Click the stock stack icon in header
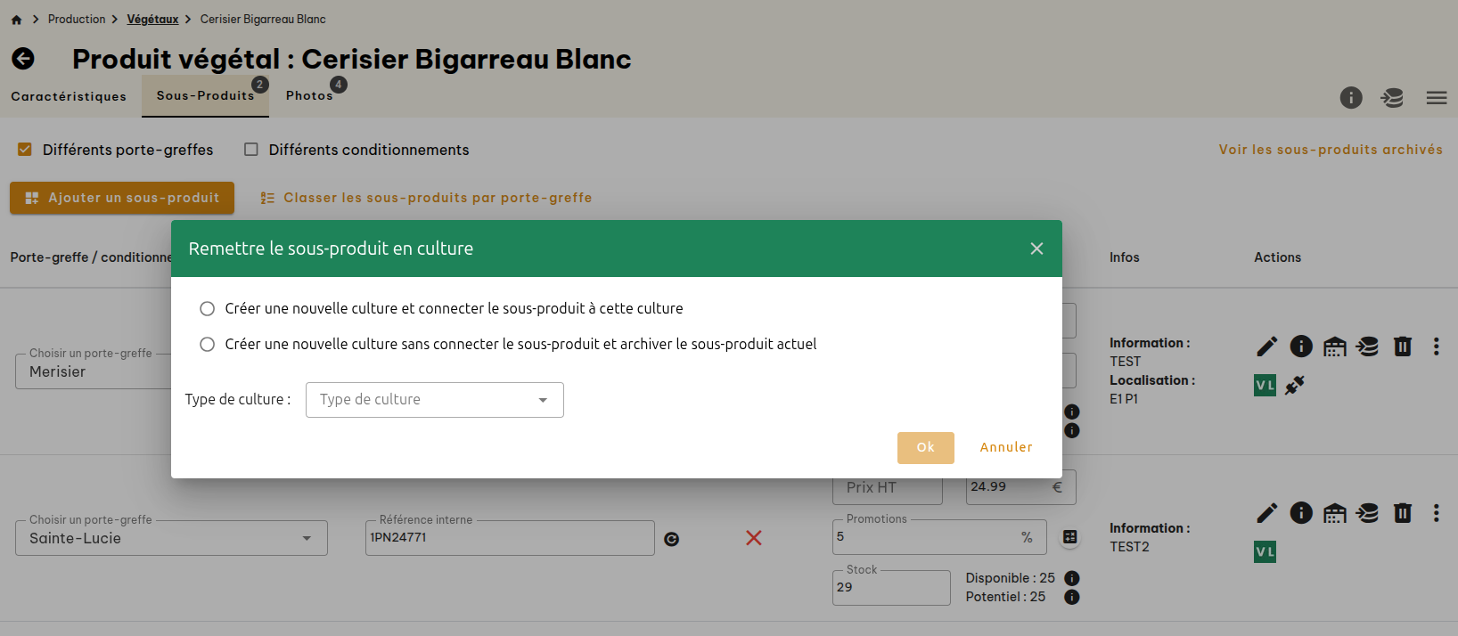Viewport: 1458px width, 636px height. (1392, 98)
